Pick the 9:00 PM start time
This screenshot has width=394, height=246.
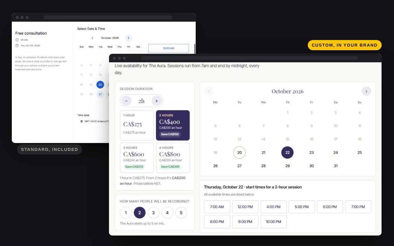245,222
